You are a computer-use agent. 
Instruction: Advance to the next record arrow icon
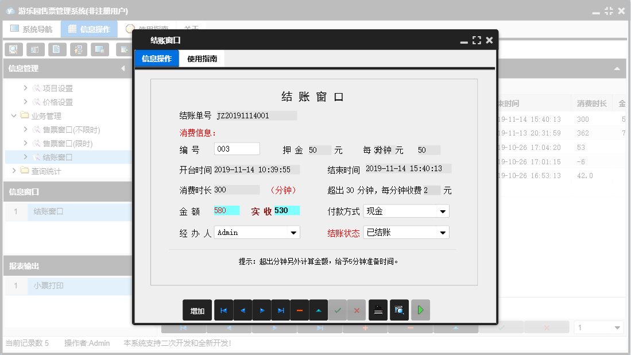261,310
